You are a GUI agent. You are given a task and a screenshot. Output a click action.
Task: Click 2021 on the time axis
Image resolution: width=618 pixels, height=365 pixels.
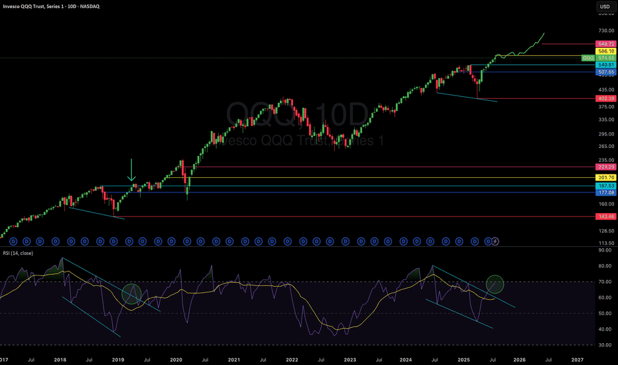pos(233,360)
